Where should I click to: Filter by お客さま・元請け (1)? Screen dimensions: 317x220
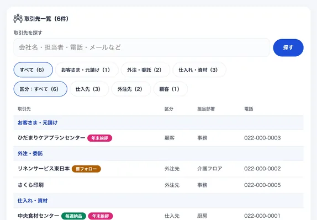(x=87, y=70)
